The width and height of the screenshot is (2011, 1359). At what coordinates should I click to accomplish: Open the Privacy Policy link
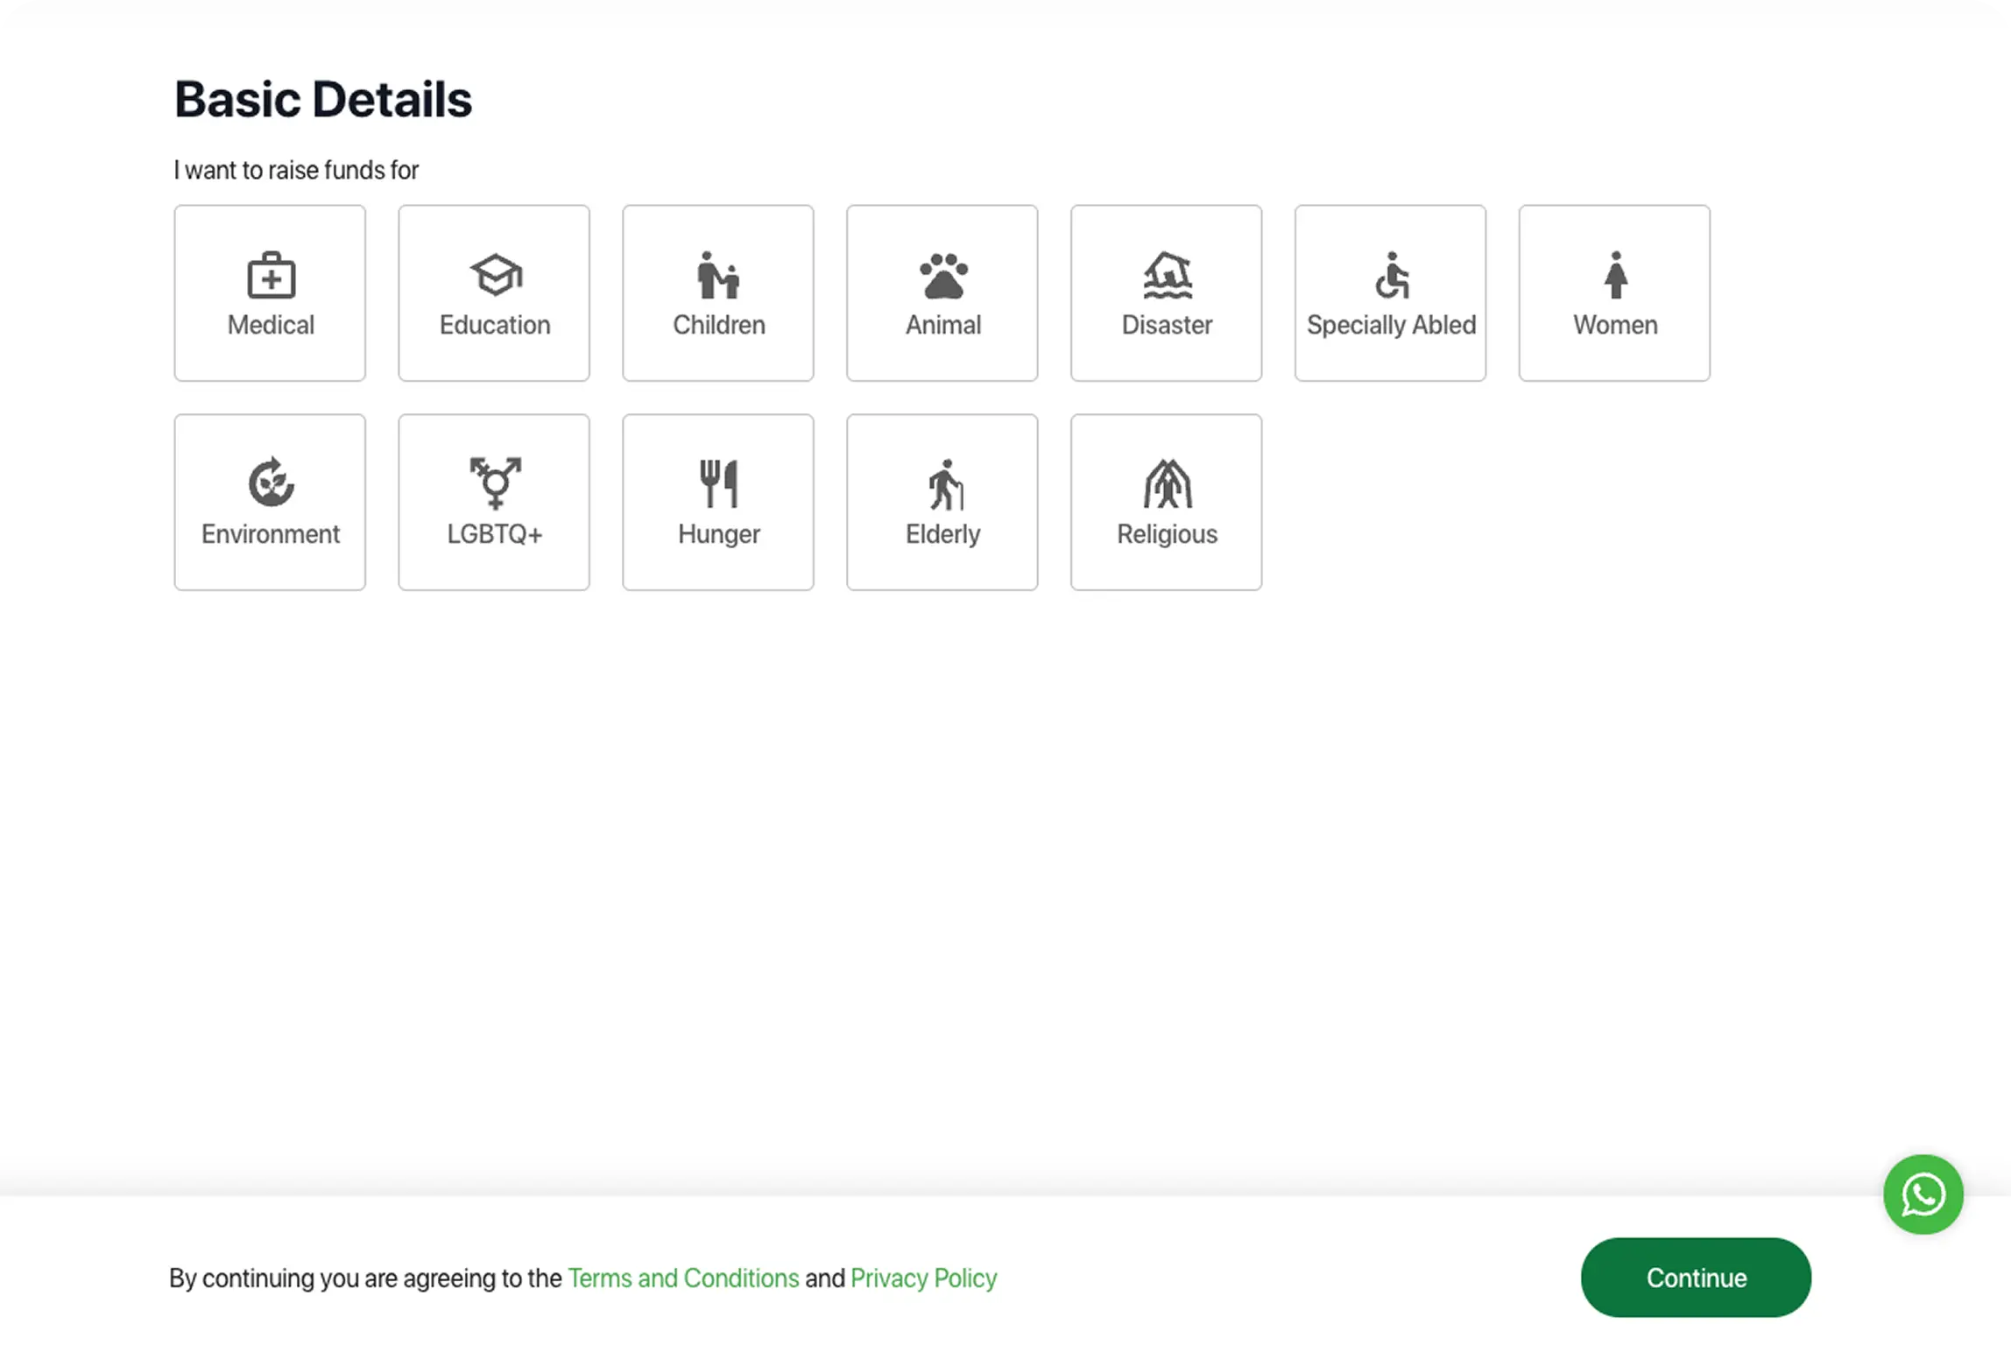tap(923, 1278)
